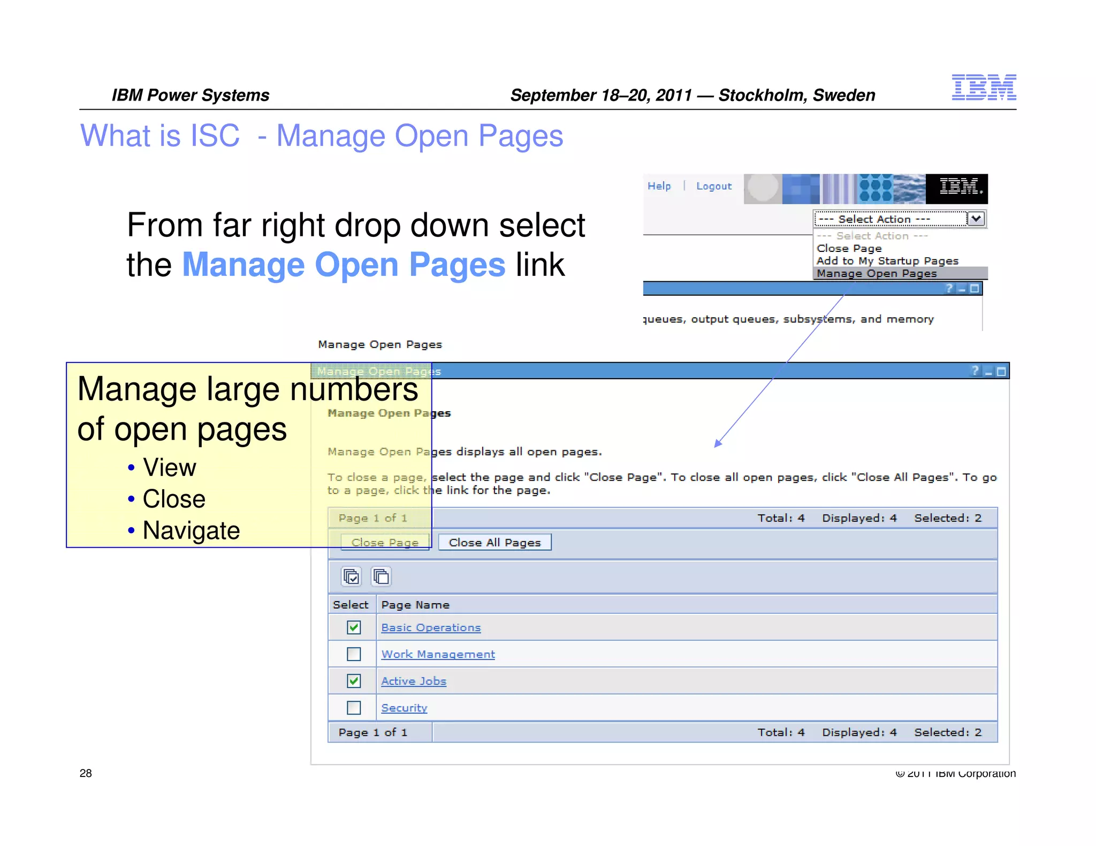Click bottom Page 1 of 1 text
This screenshot has width=1096, height=846.
[x=373, y=732]
